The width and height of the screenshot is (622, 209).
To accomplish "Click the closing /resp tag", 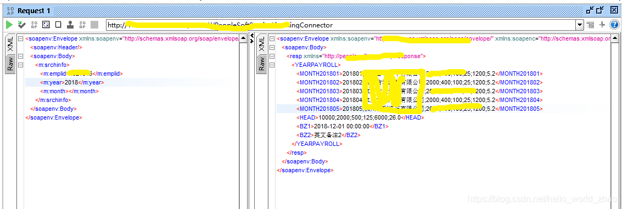I will pyautogui.click(x=296, y=152).
